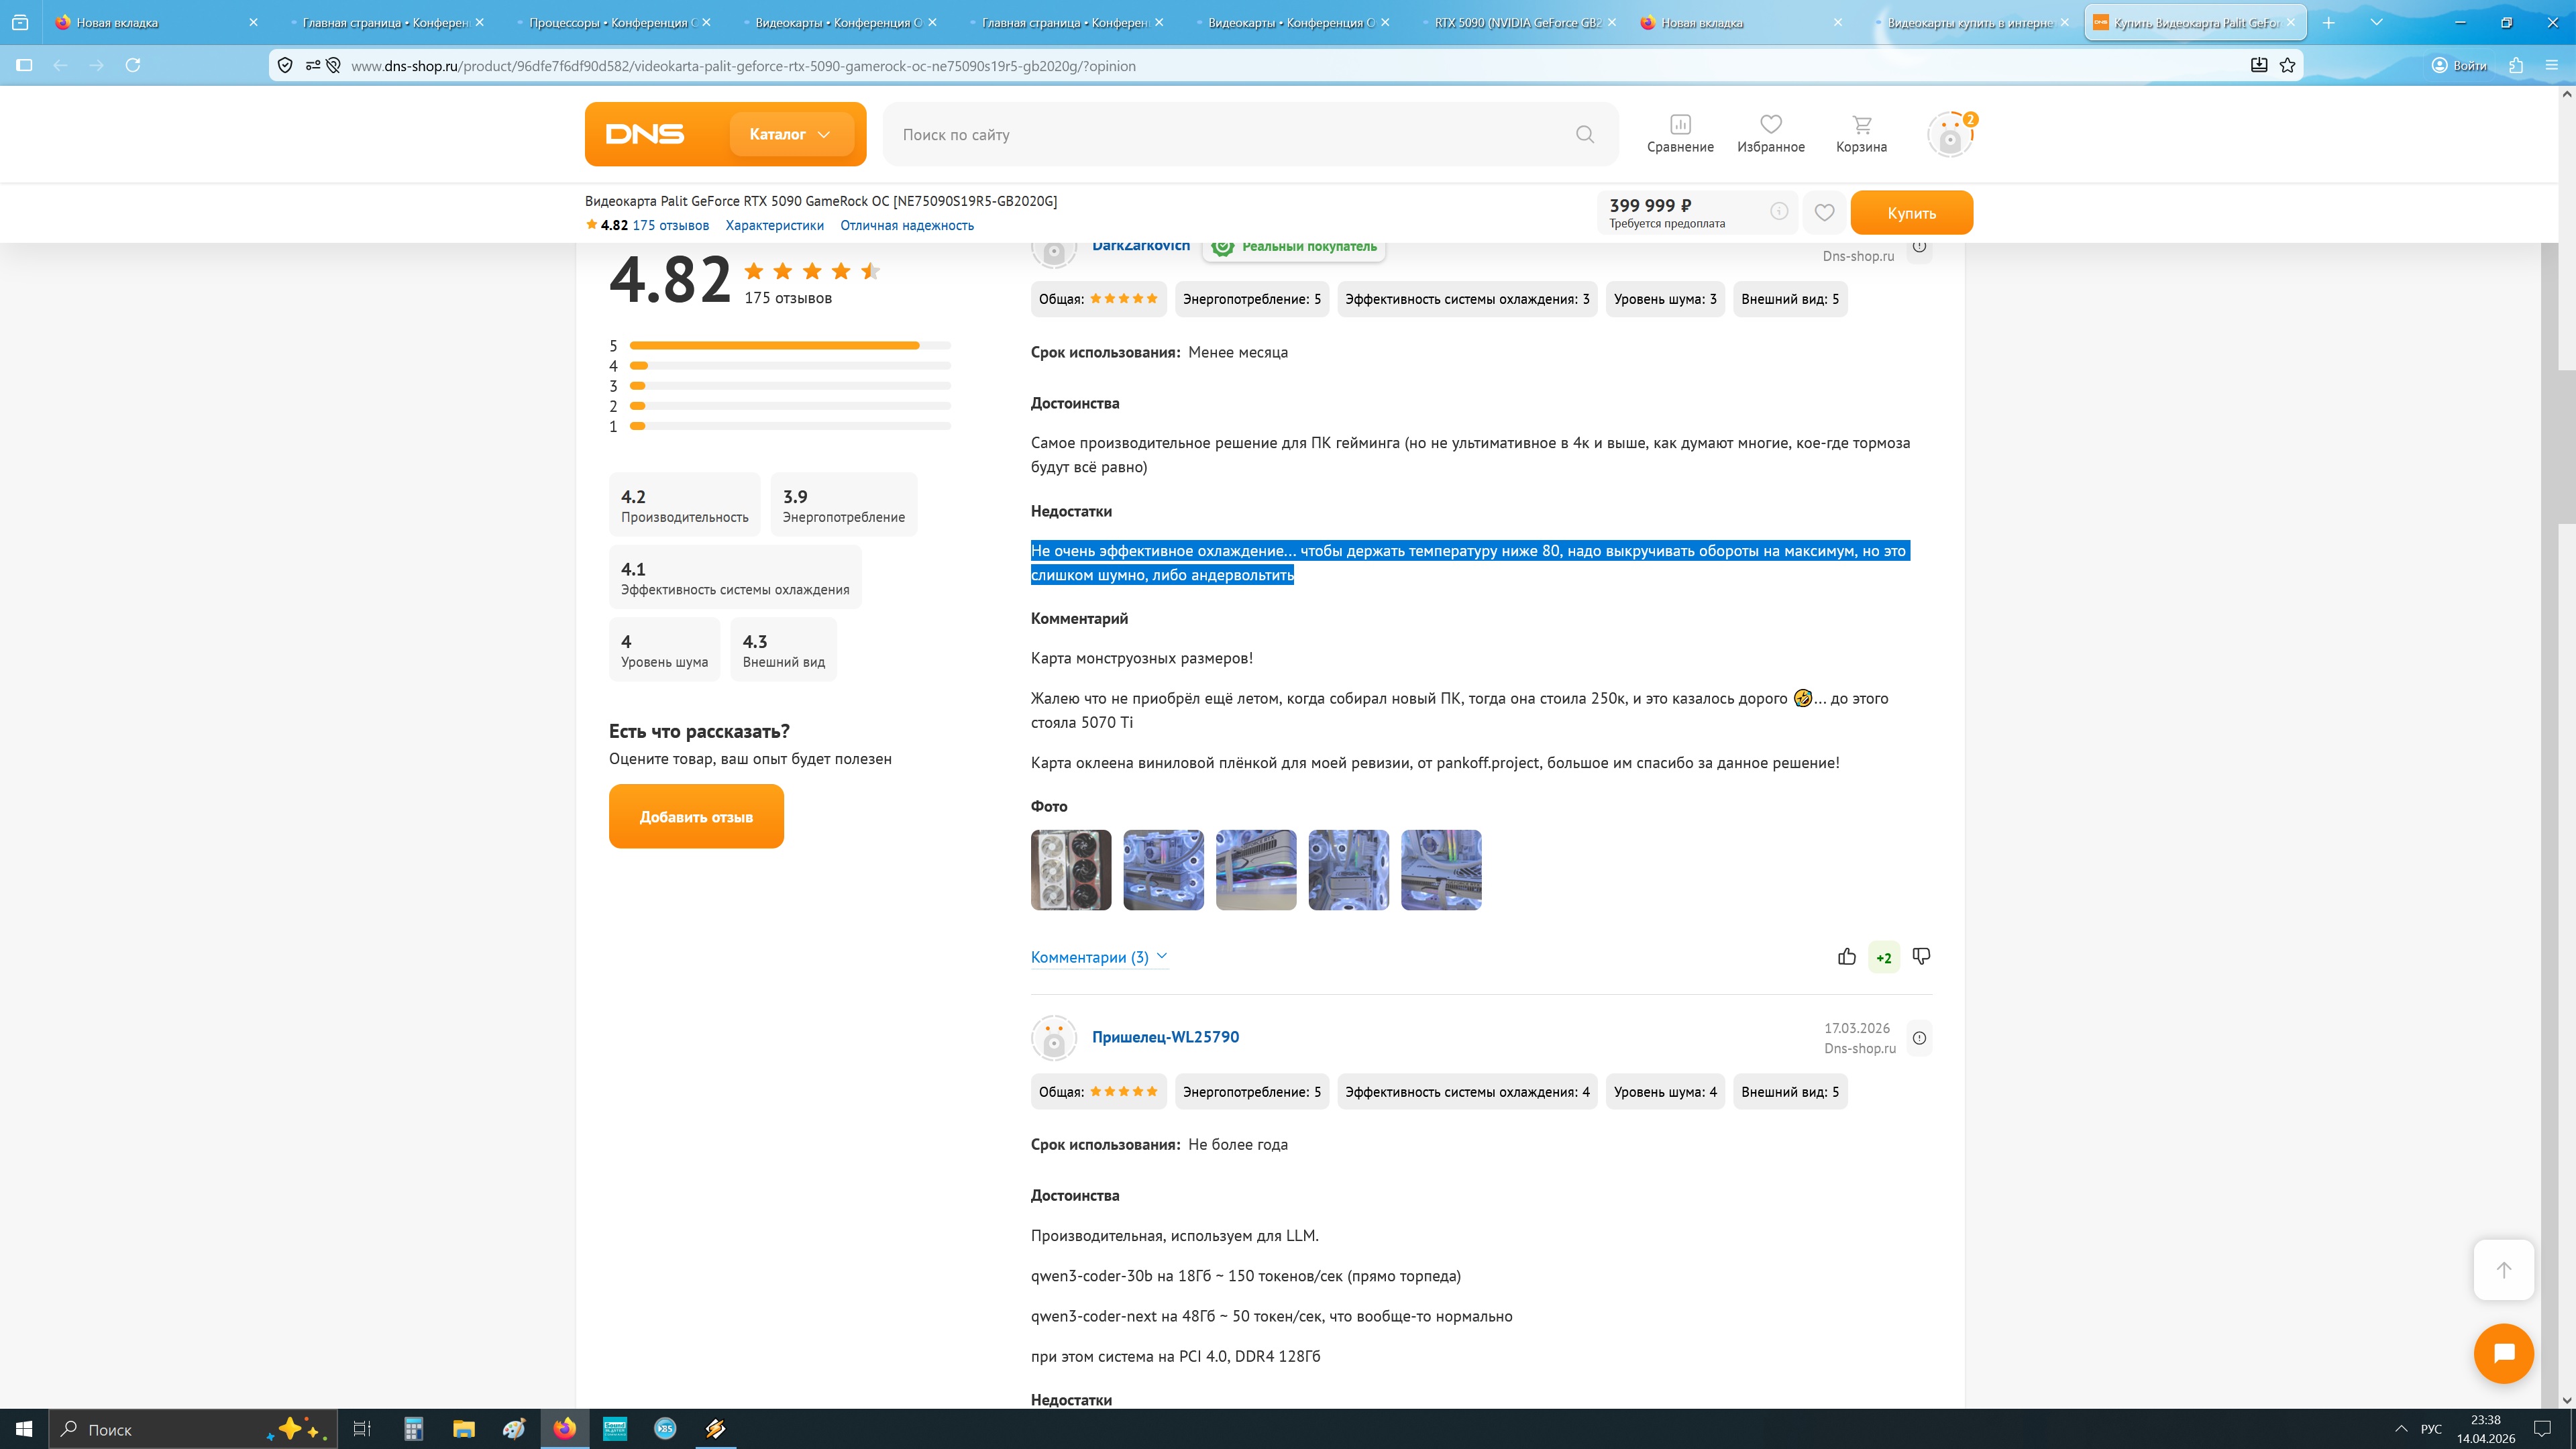Image resolution: width=2576 pixels, height=1449 pixels.
Task: Open the first review photo thumbnail
Action: (x=1070, y=870)
